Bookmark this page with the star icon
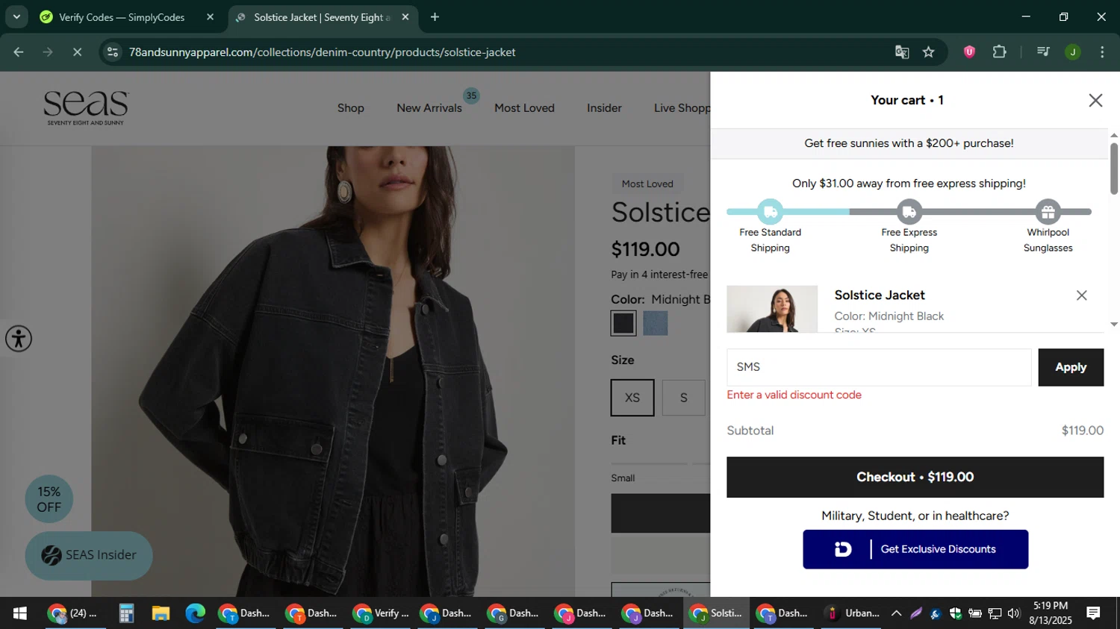 click(928, 51)
